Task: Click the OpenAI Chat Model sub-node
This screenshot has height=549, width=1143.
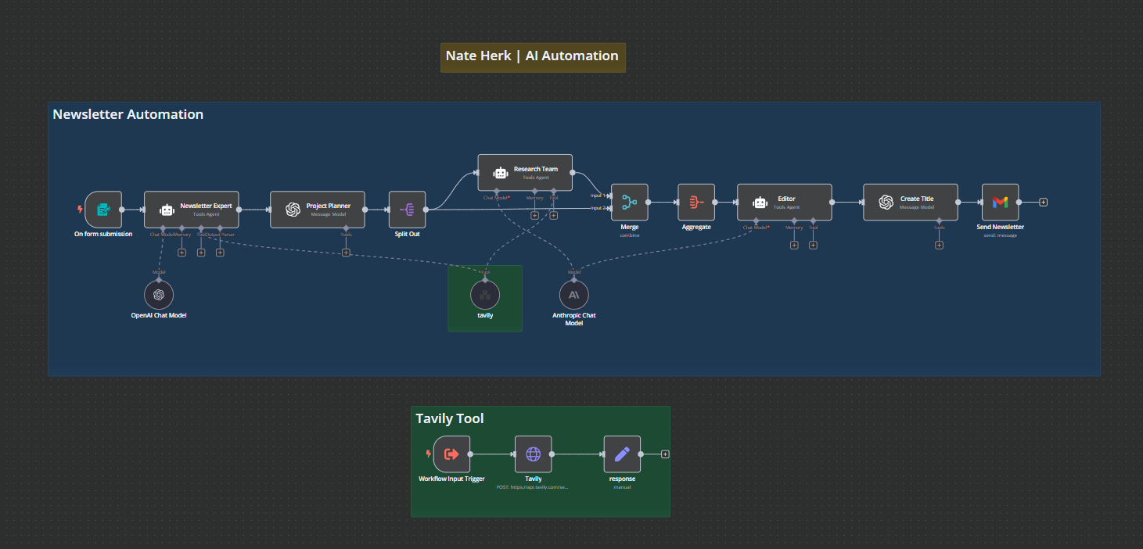Action: [x=159, y=295]
